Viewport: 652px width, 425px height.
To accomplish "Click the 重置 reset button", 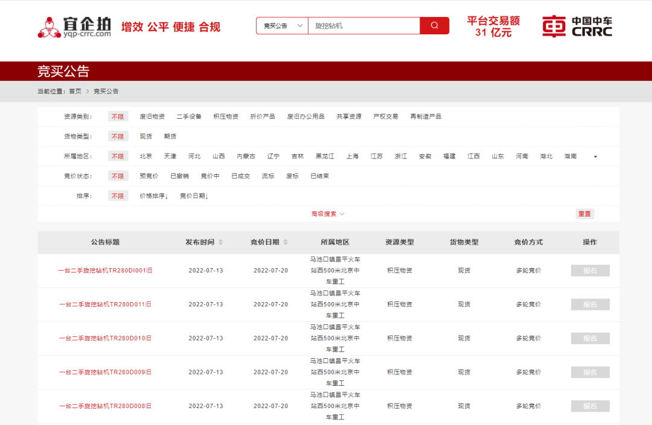I will pos(584,214).
